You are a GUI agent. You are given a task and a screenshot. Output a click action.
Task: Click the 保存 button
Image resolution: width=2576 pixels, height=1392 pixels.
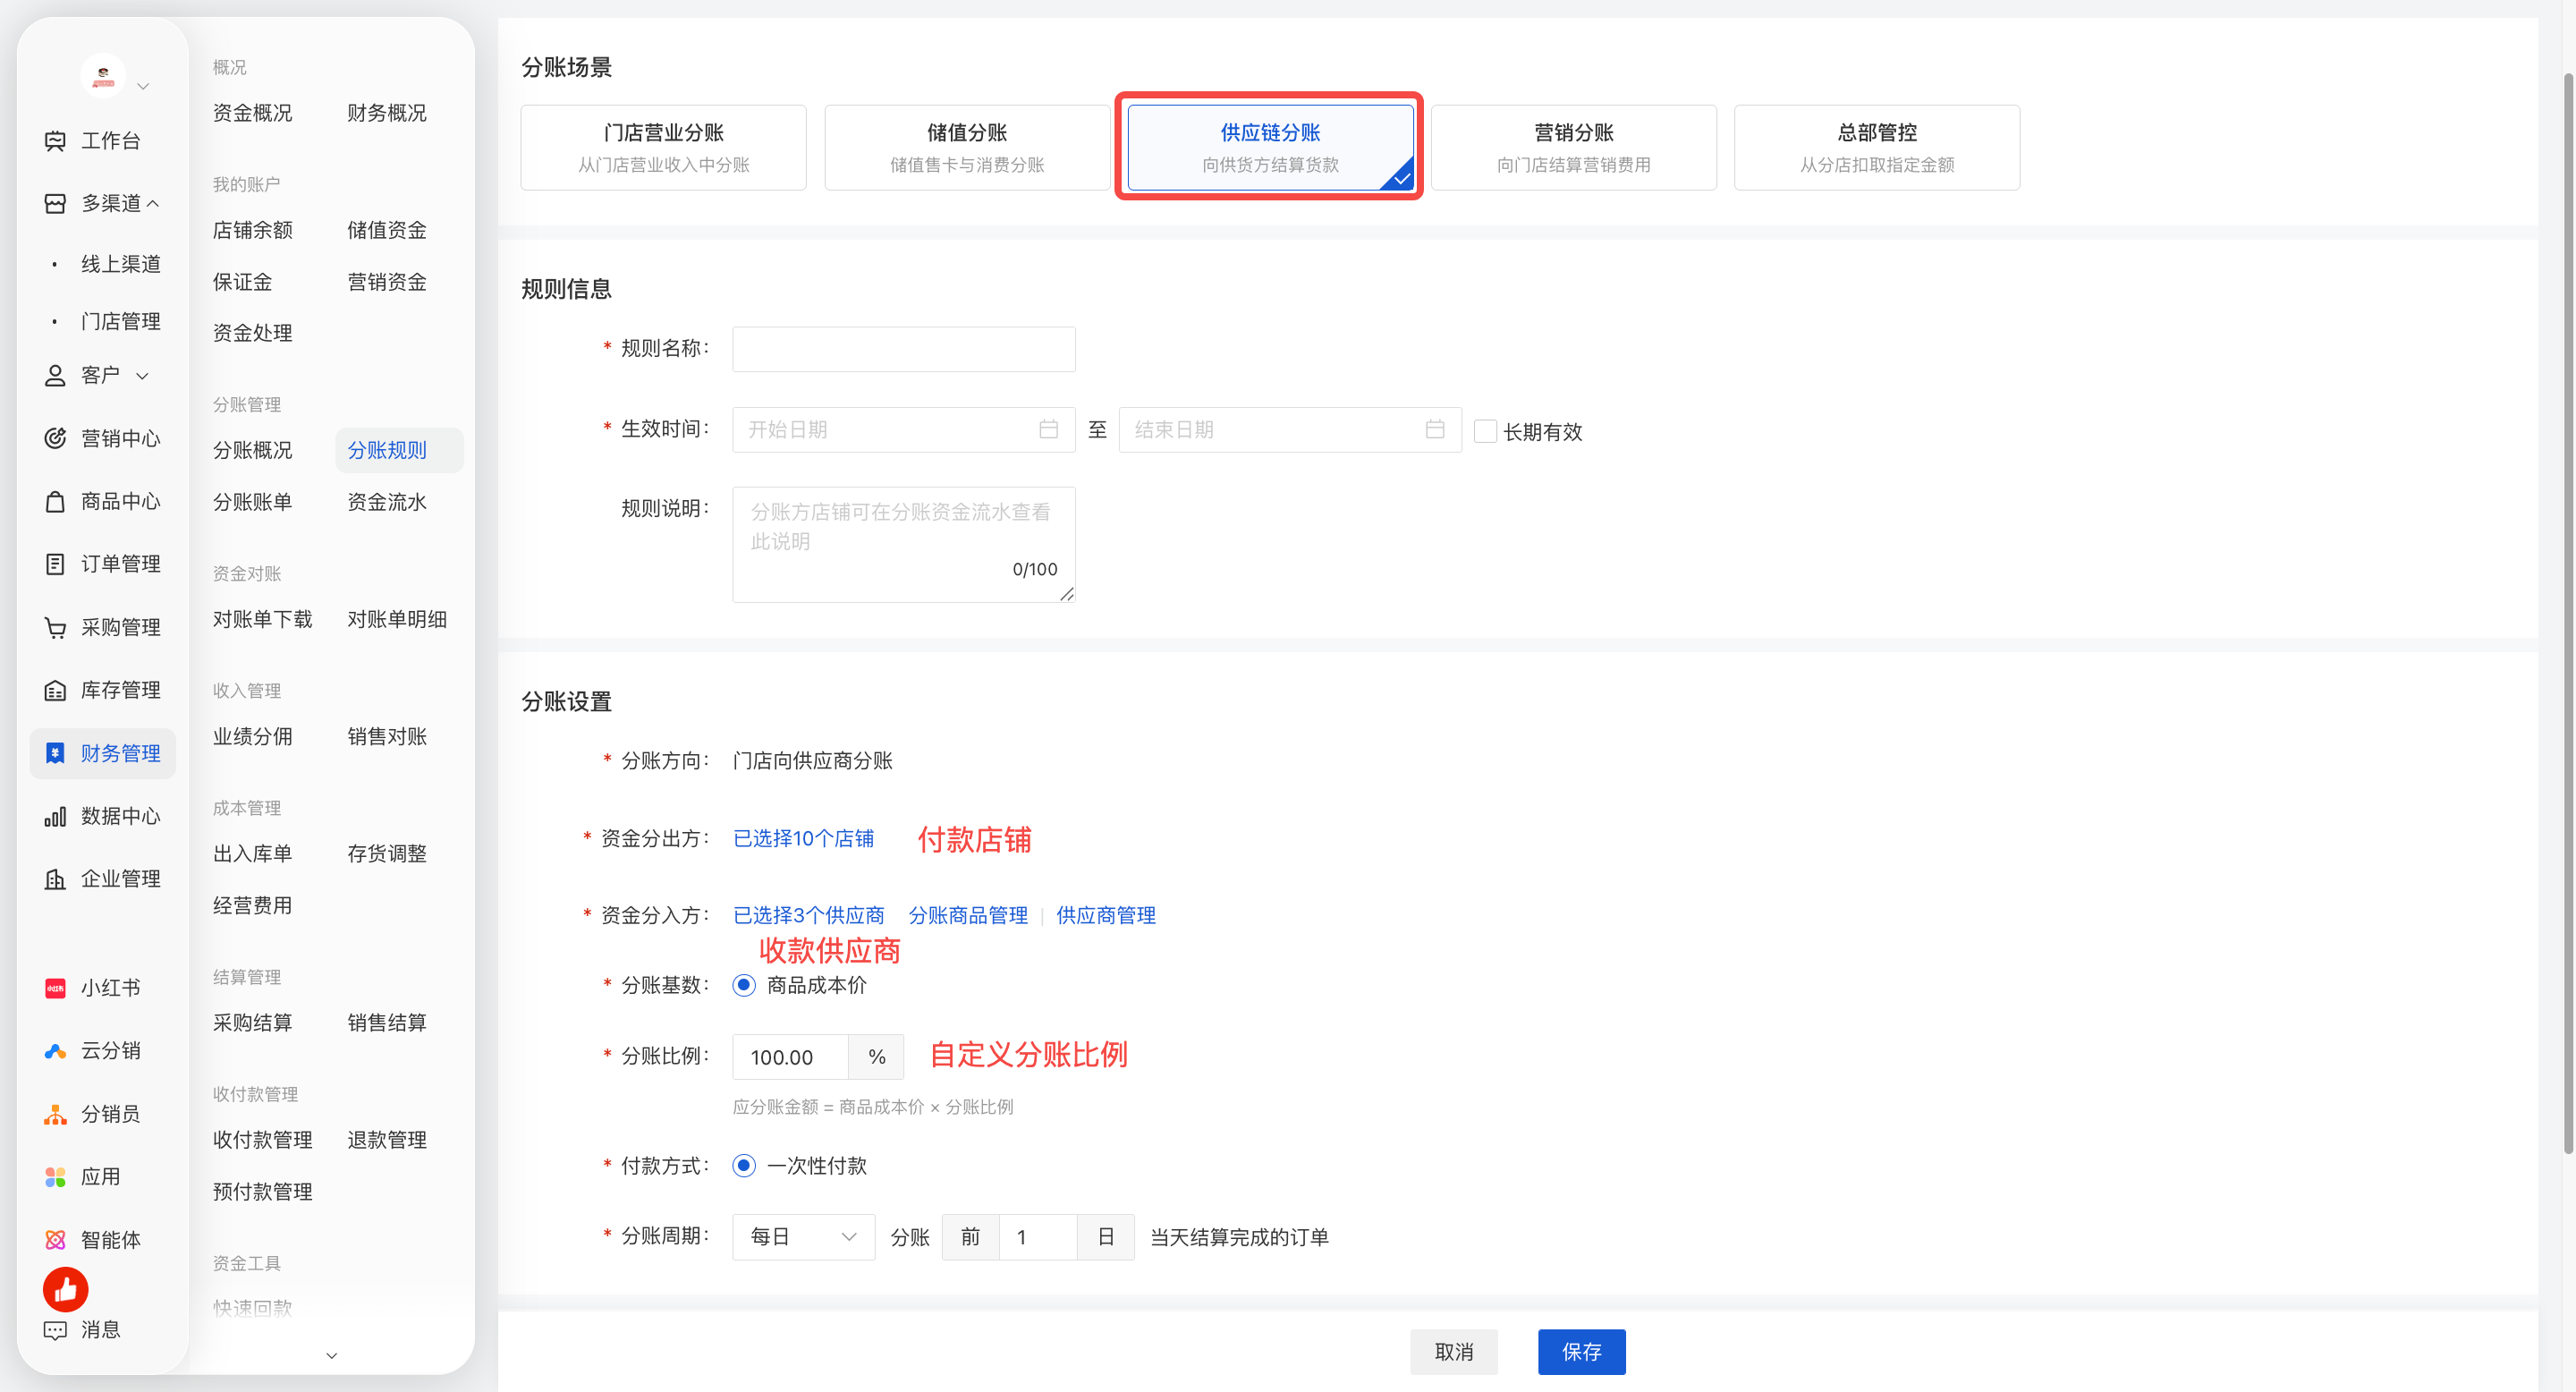[x=1581, y=1352]
